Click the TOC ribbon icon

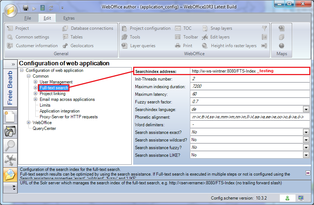tap(178, 28)
